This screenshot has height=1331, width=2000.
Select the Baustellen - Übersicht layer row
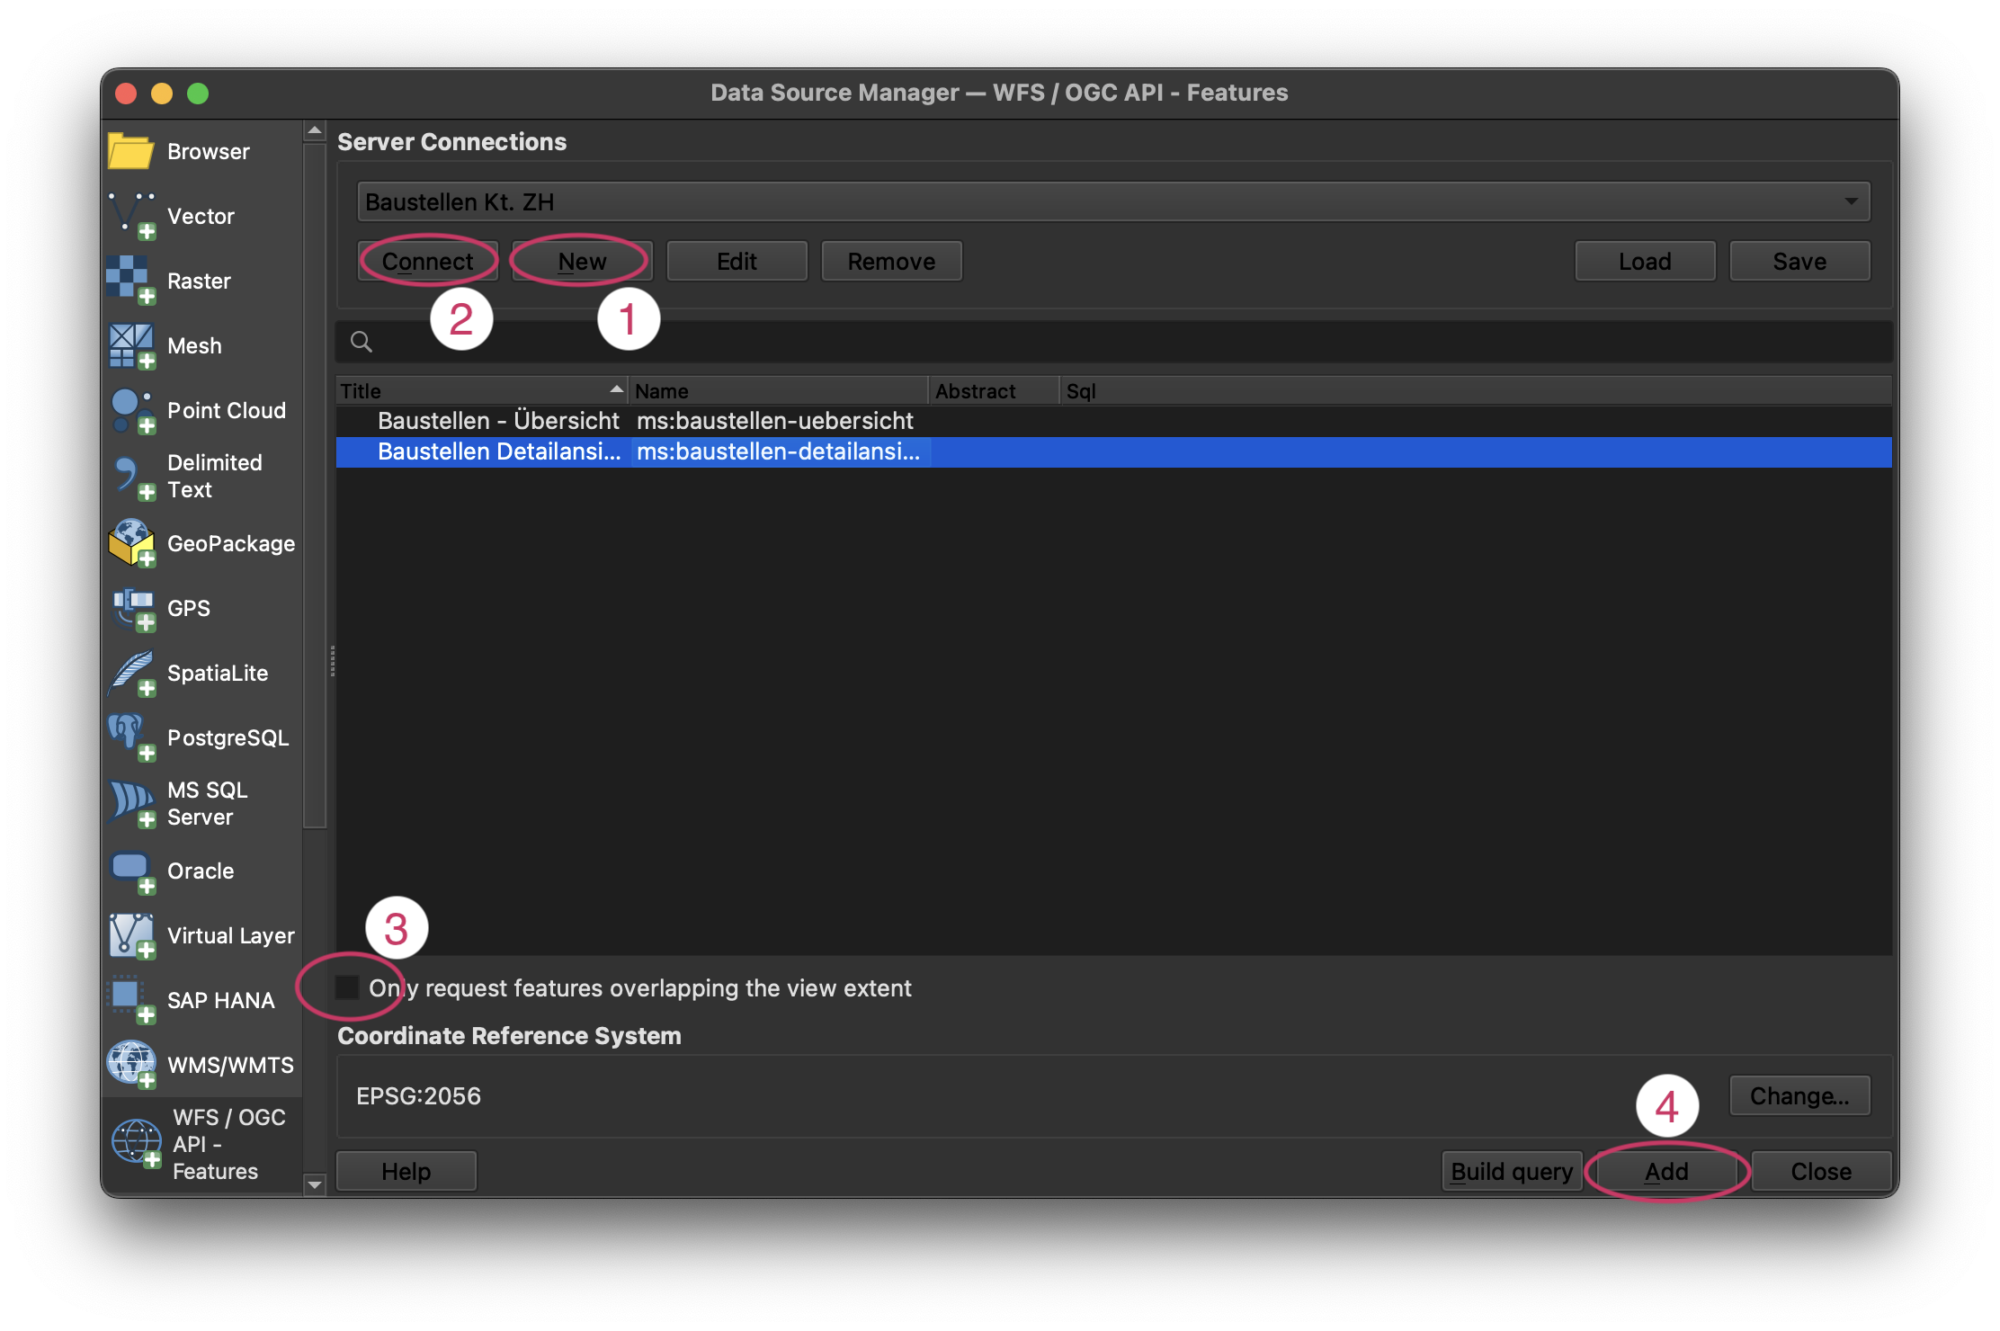point(497,420)
